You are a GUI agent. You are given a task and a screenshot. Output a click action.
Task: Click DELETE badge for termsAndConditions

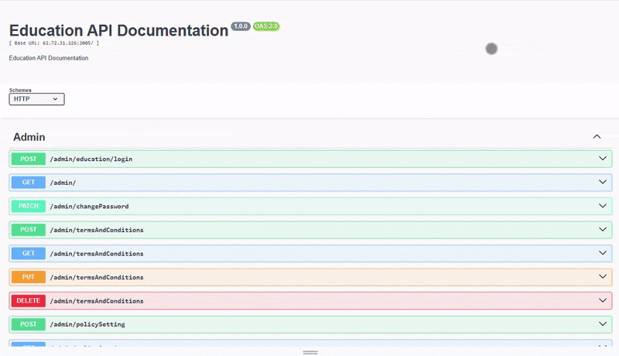tap(29, 301)
